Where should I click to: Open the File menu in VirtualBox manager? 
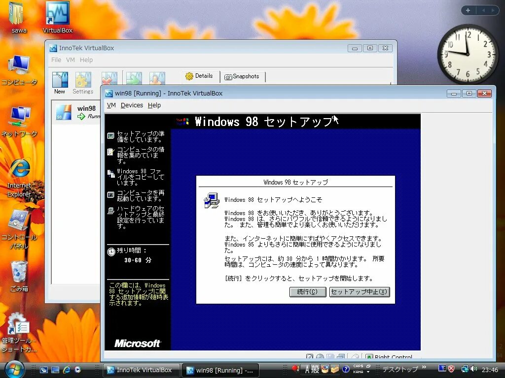pyautogui.click(x=56, y=60)
